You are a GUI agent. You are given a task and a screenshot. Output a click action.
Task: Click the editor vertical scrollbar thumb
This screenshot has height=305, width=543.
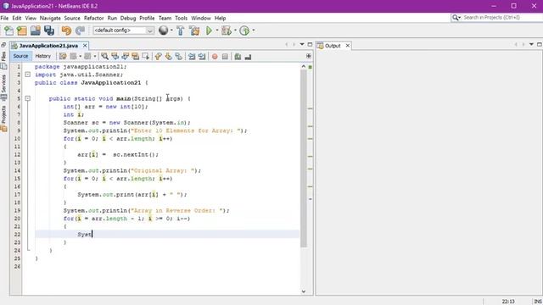(304, 158)
